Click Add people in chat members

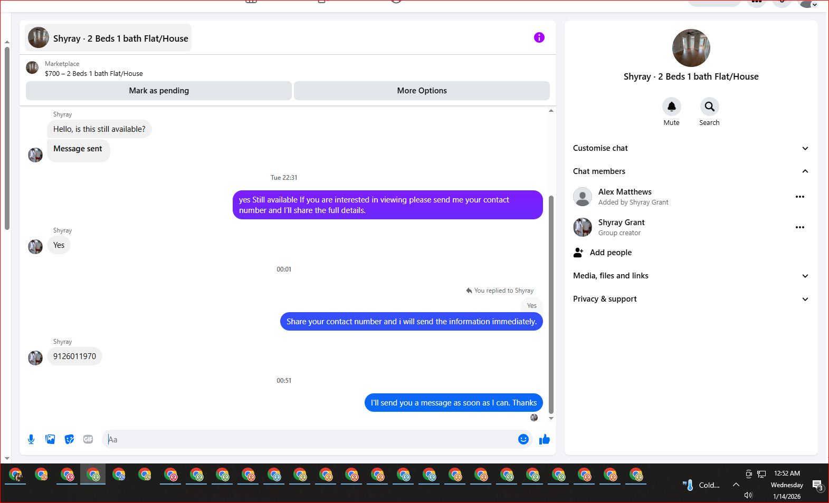pos(611,253)
